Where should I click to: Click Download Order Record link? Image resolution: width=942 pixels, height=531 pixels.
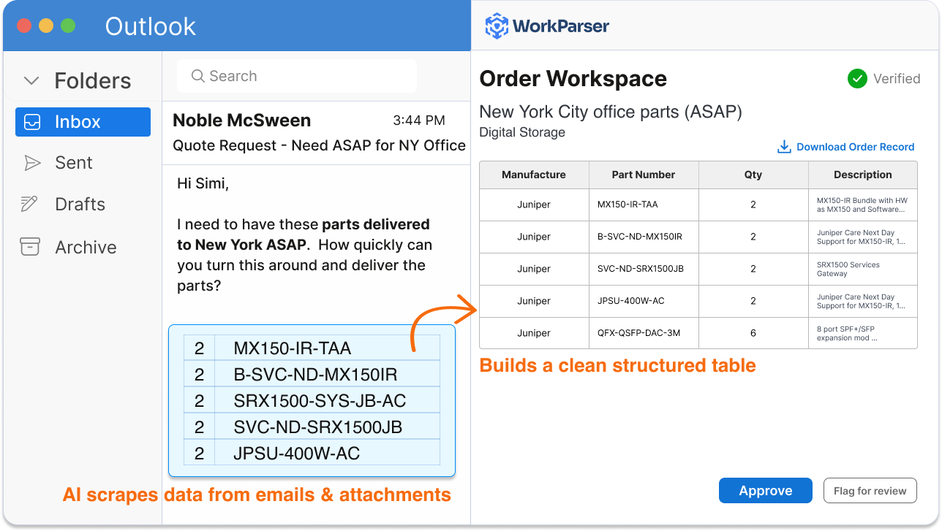pos(855,147)
